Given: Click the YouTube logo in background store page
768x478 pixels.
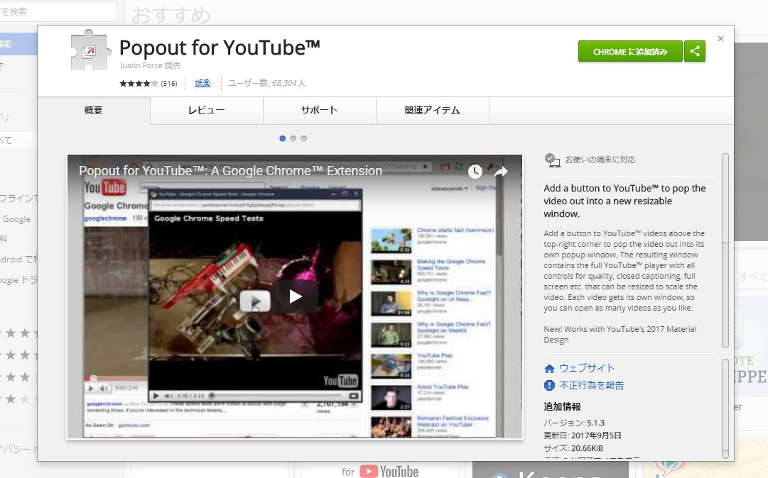Looking at the screenshot, I should click(389, 471).
